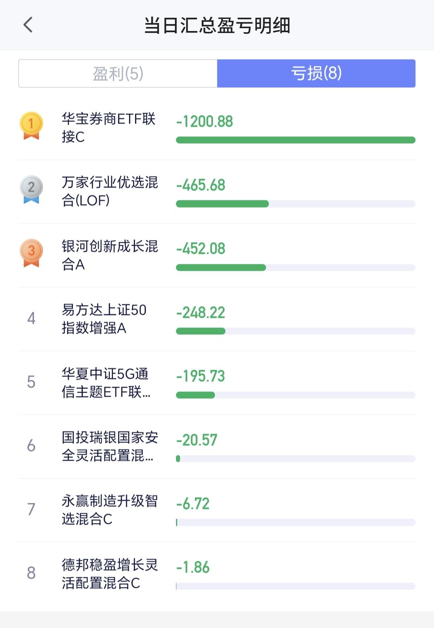
Task: Open 华宝券商ETF联接C fund entry
Action: pyautogui.click(x=217, y=128)
